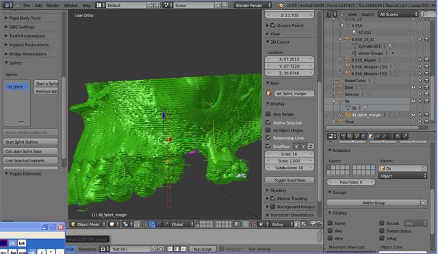Enable the Only Render checkbox
The image size is (438, 254).
[x=268, y=114]
